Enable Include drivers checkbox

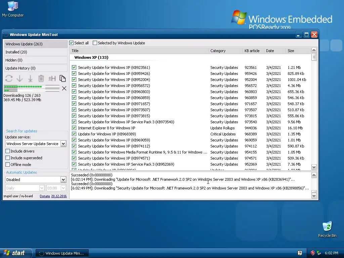point(8,151)
